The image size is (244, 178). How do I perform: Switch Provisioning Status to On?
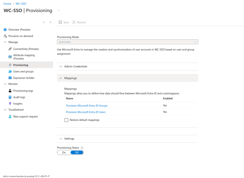point(64,153)
